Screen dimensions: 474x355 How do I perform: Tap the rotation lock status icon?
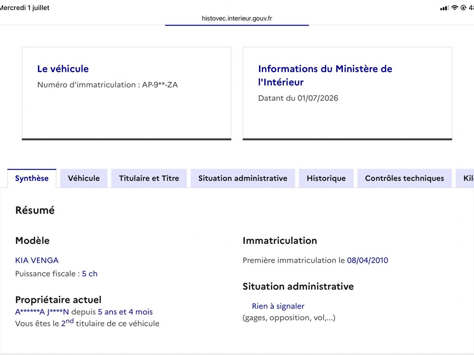(463, 8)
